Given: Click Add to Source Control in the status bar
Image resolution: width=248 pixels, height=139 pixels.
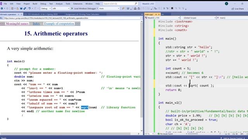Looking at the screenshot, I should pos(232,138).
